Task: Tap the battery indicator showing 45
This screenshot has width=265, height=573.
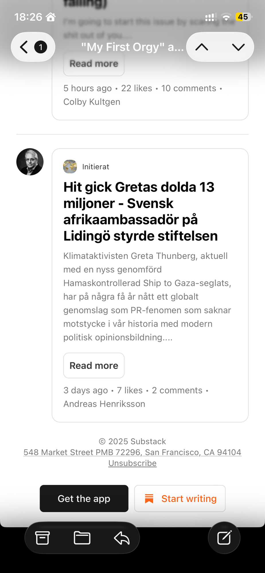Action: point(243,17)
